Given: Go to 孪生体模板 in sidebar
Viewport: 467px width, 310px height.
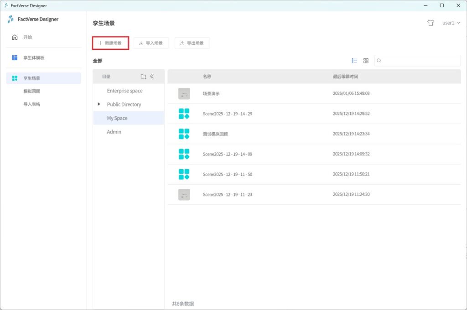Looking at the screenshot, I should tap(34, 58).
